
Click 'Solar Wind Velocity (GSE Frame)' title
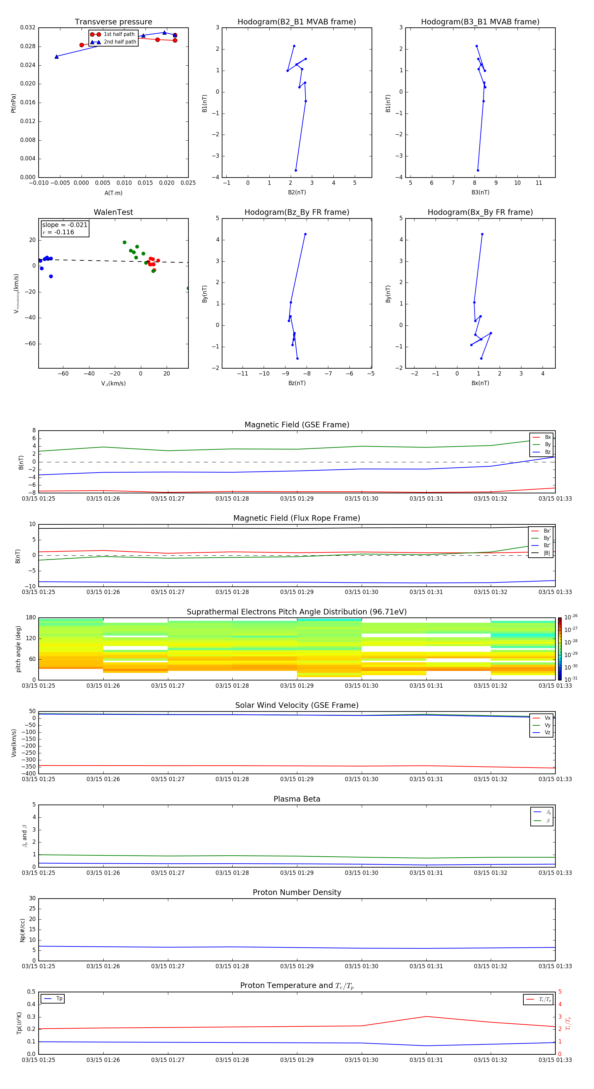click(297, 705)
